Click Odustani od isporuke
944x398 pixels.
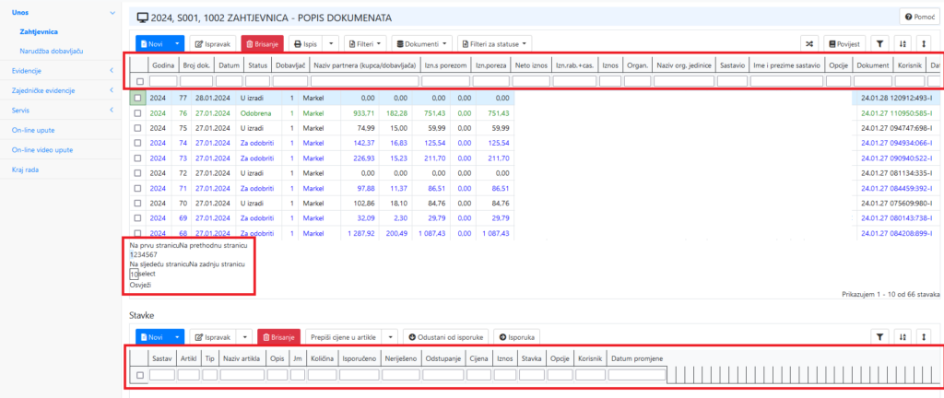click(x=445, y=336)
